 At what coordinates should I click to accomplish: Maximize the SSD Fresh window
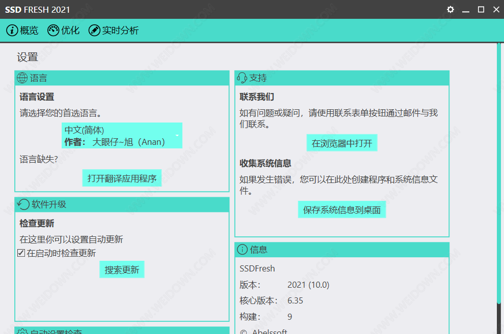click(481, 10)
